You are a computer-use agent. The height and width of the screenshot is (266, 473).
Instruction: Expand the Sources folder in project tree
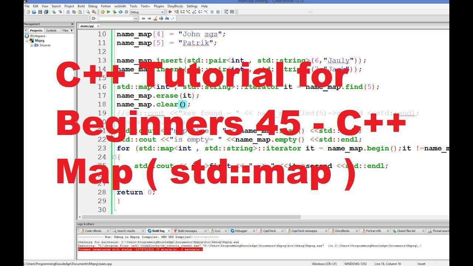tap(32, 45)
